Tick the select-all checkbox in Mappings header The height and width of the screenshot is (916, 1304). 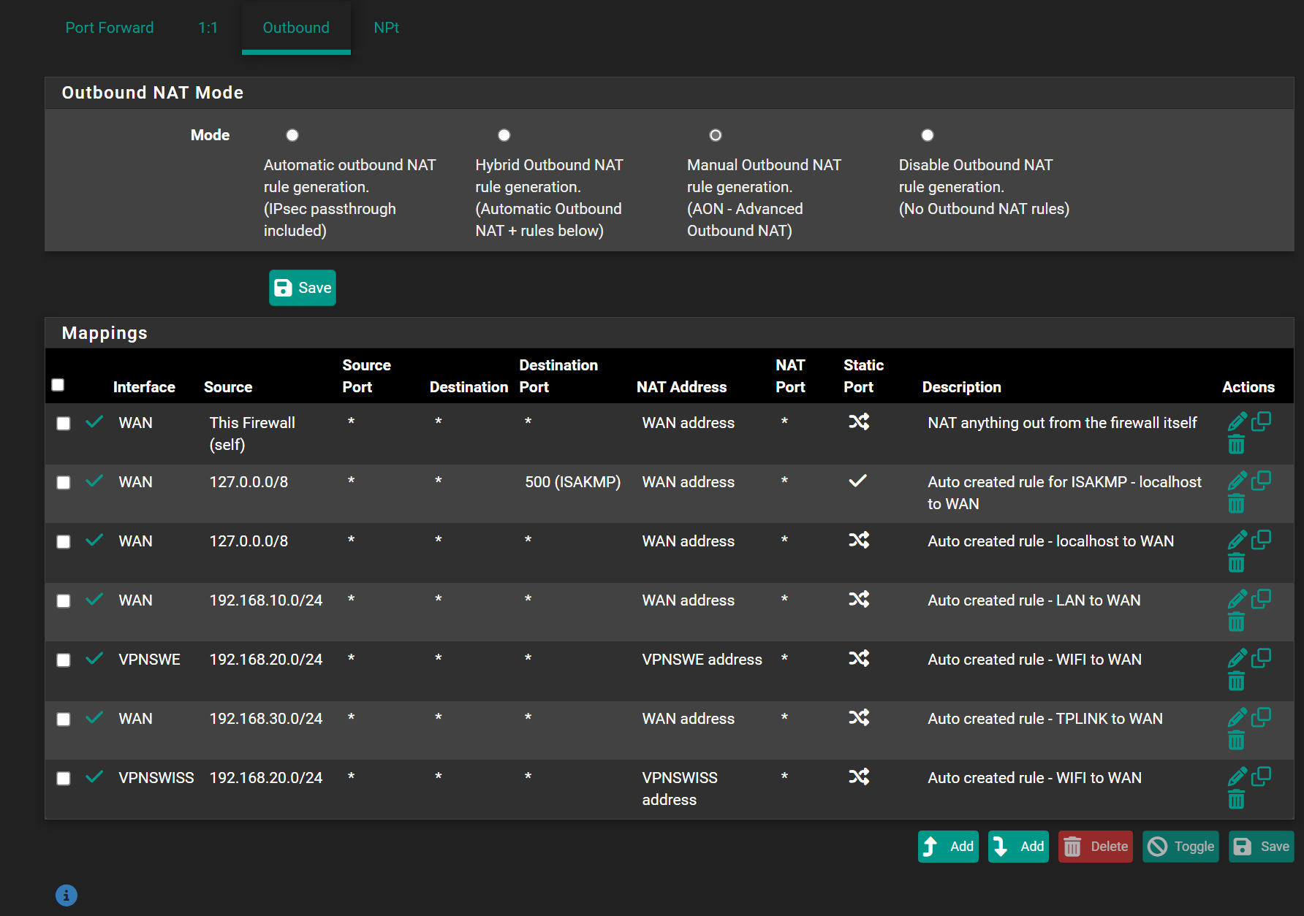(58, 385)
